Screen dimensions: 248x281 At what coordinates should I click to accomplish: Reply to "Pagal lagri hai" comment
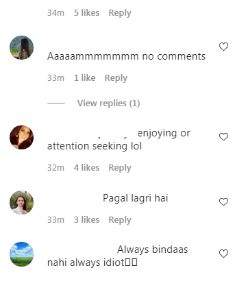pyautogui.click(x=120, y=220)
